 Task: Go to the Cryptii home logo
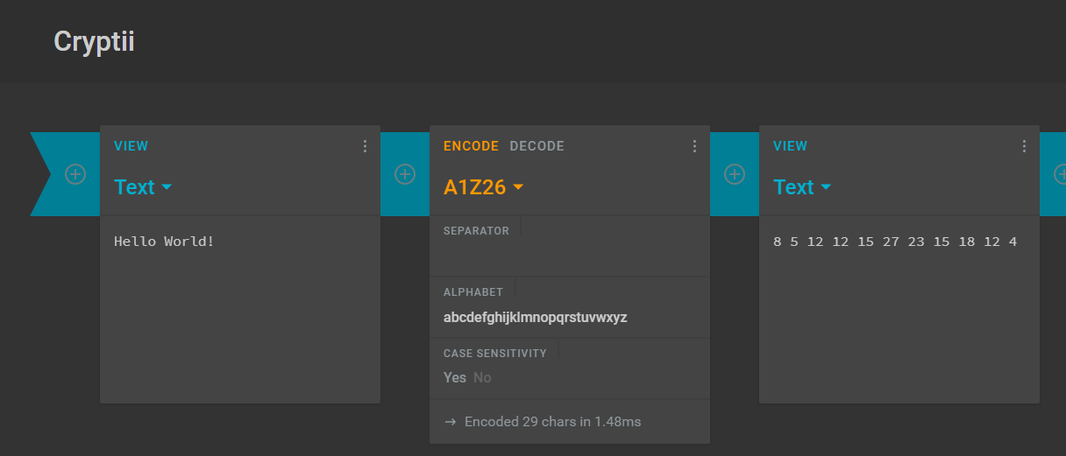pyautogui.click(x=94, y=41)
